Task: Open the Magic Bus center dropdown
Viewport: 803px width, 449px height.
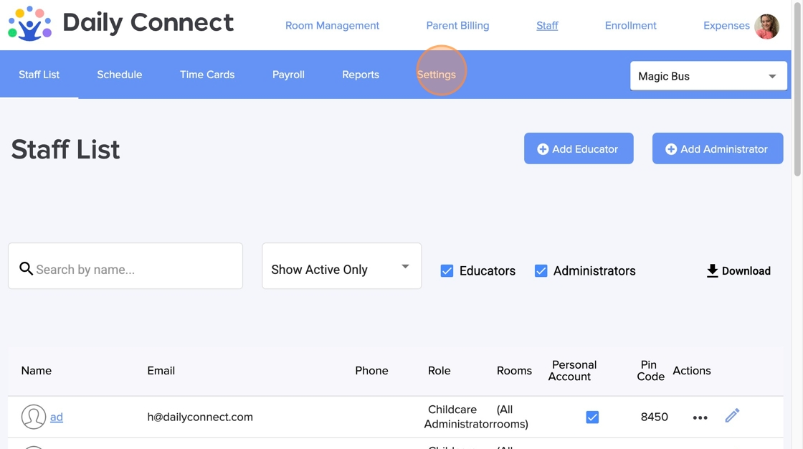Action: [x=708, y=76]
